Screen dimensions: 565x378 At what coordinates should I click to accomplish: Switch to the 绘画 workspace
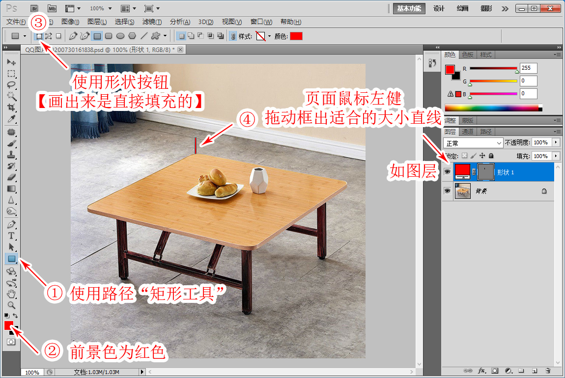pyautogui.click(x=462, y=8)
